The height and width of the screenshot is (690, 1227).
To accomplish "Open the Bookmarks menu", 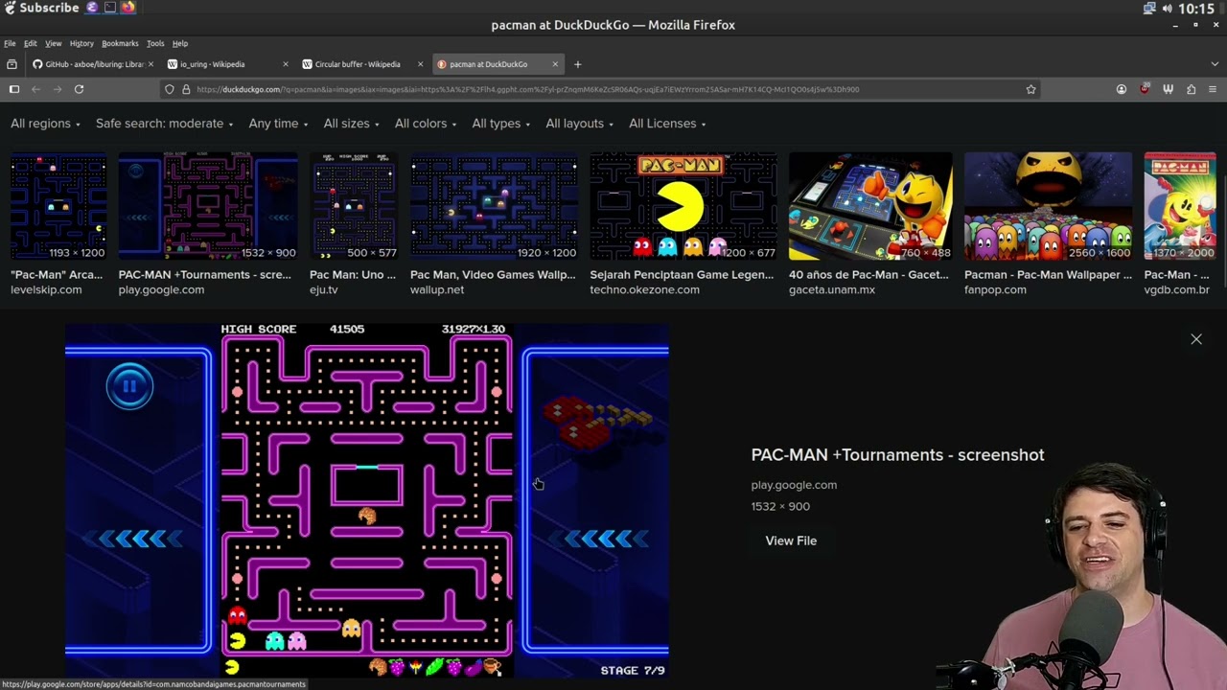I will click(120, 43).
